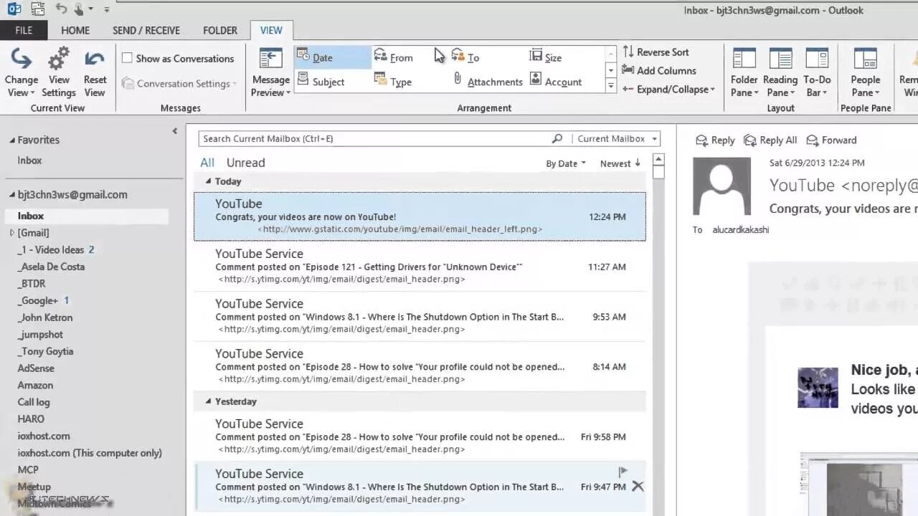The image size is (918, 516).
Task: Open the Change View dropdown
Action: (22, 73)
